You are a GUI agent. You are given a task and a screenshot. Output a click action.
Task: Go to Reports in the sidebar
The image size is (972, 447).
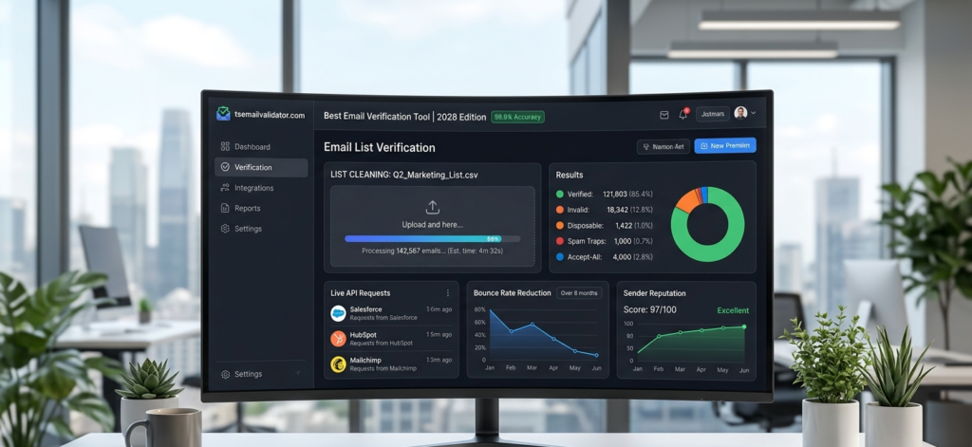click(x=247, y=209)
